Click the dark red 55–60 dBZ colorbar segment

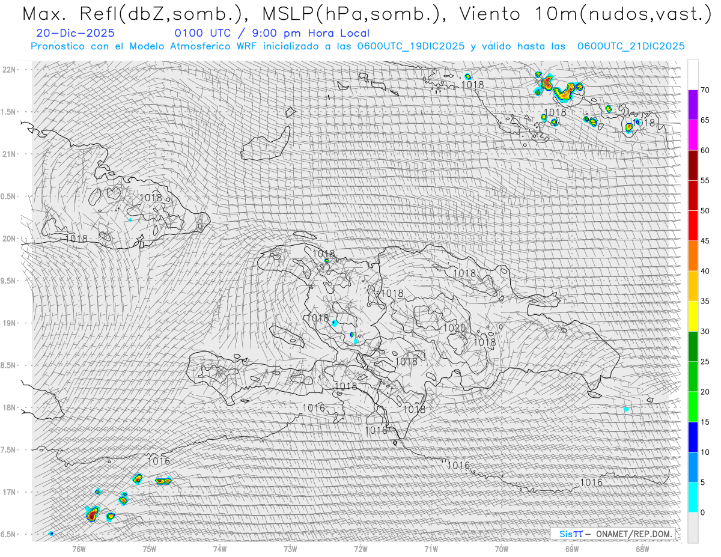[x=693, y=165]
